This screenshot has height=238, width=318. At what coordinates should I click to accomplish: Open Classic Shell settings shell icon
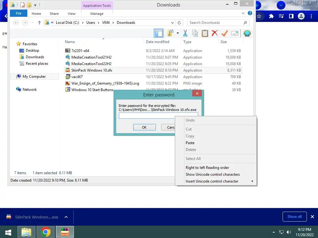[x=247, y=33]
